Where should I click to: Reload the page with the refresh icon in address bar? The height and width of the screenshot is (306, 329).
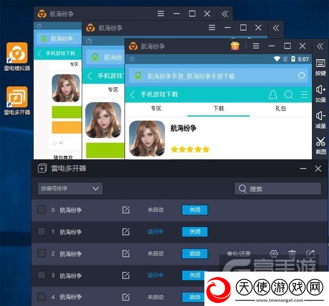pyautogui.click(x=302, y=76)
